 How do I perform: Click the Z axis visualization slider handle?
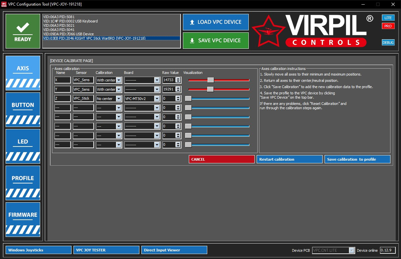tap(188, 98)
